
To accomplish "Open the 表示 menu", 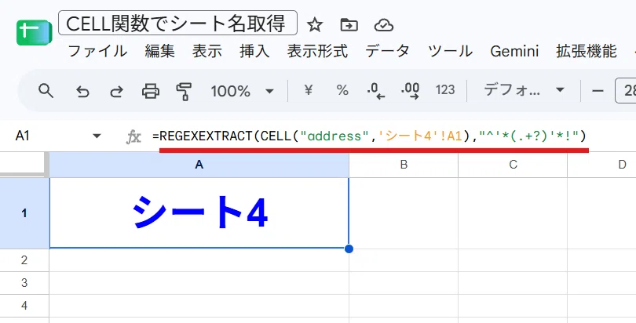I will coord(207,52).
